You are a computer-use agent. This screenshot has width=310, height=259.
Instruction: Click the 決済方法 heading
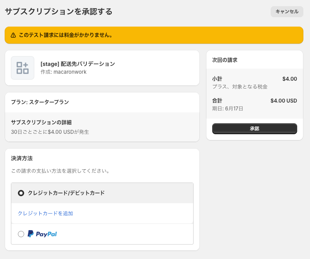(x=22, y=158)
